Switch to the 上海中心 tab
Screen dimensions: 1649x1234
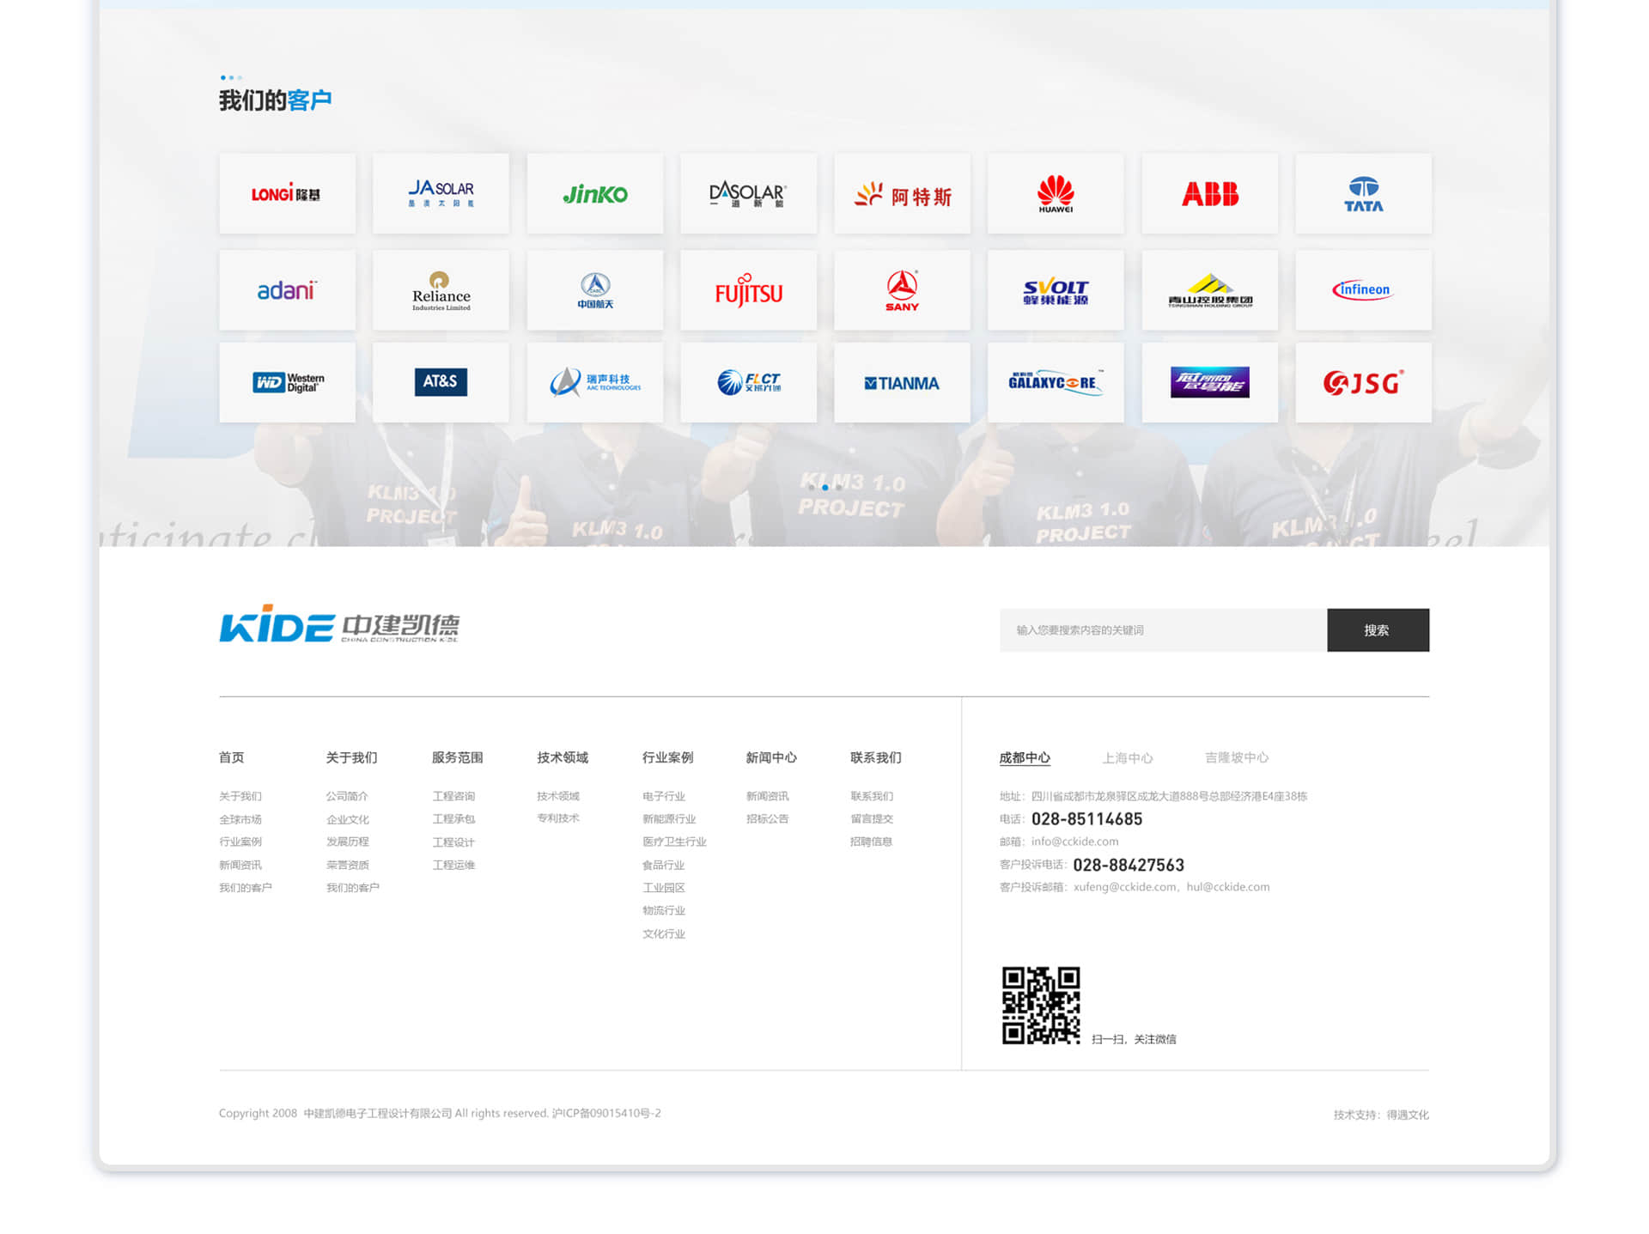click(1127, 757)
